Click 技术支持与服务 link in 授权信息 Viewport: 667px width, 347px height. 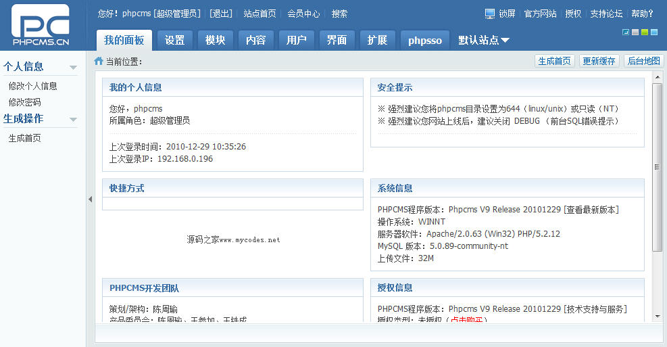[595, 309]
